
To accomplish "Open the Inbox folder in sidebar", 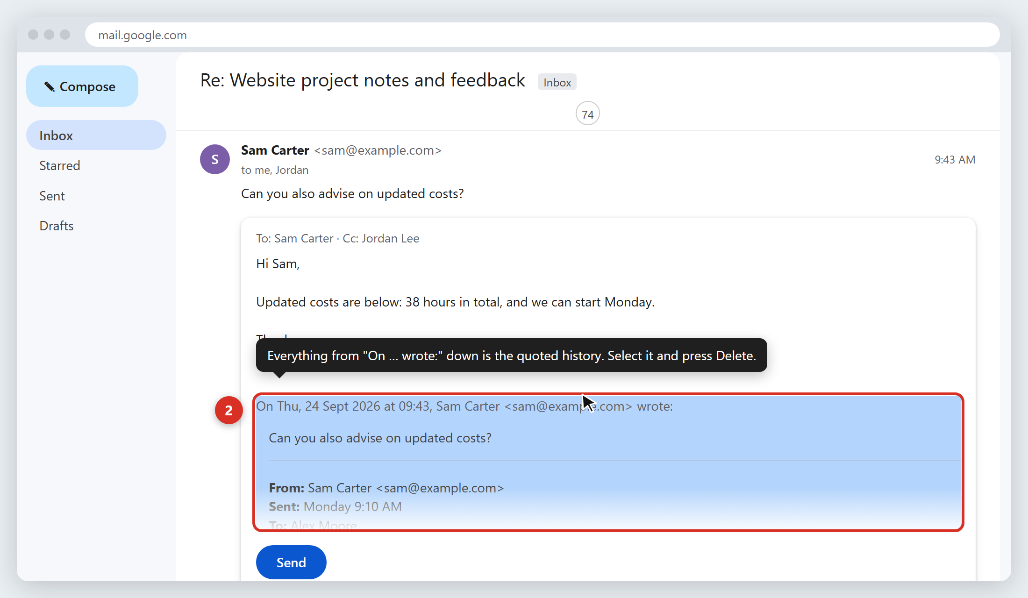I will coord(96,135).
